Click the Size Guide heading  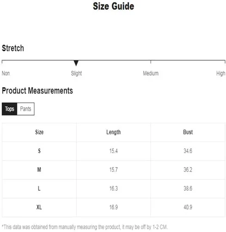click(x=113, y=6)
